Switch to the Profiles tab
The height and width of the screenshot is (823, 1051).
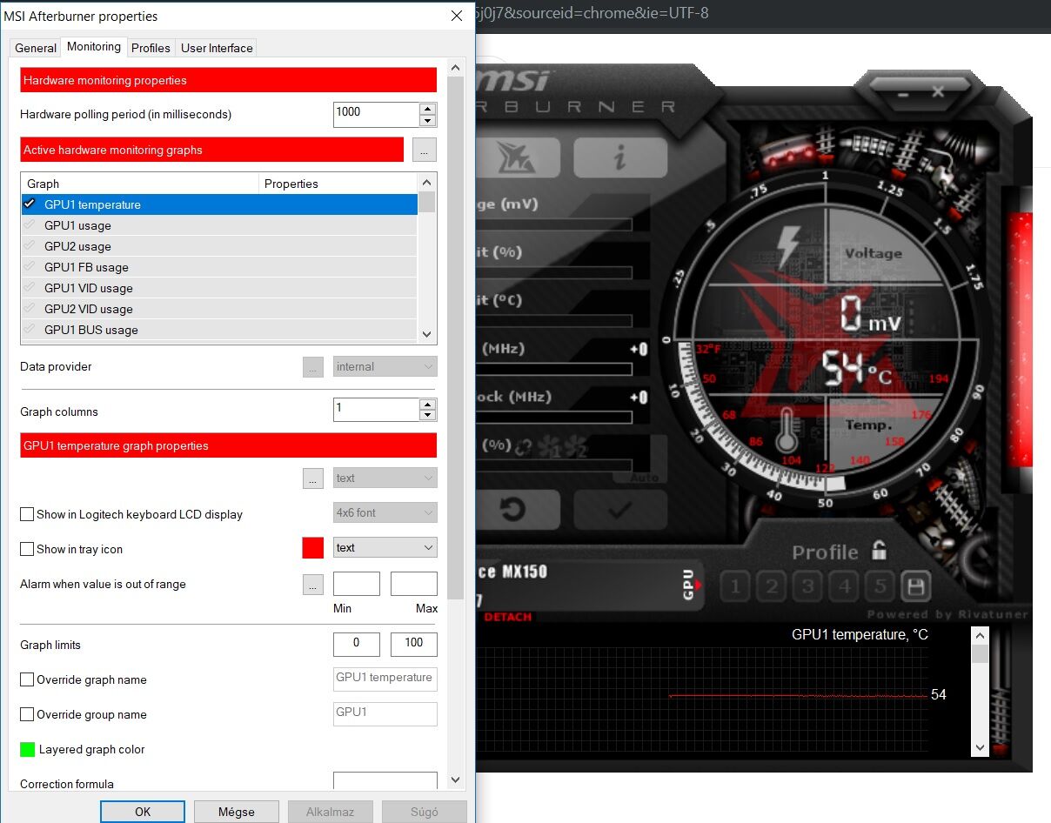pyautogui.click(x=151, y=48)
